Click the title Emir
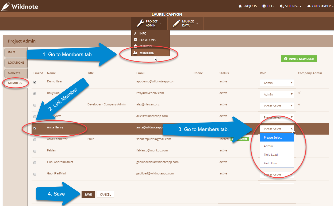 point(91,139)
